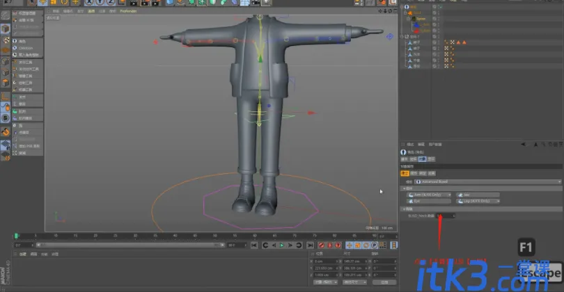The image size is (564, 292).
Task: Open the Mode menu in Attribute Manager
Action: pos(410,145)
